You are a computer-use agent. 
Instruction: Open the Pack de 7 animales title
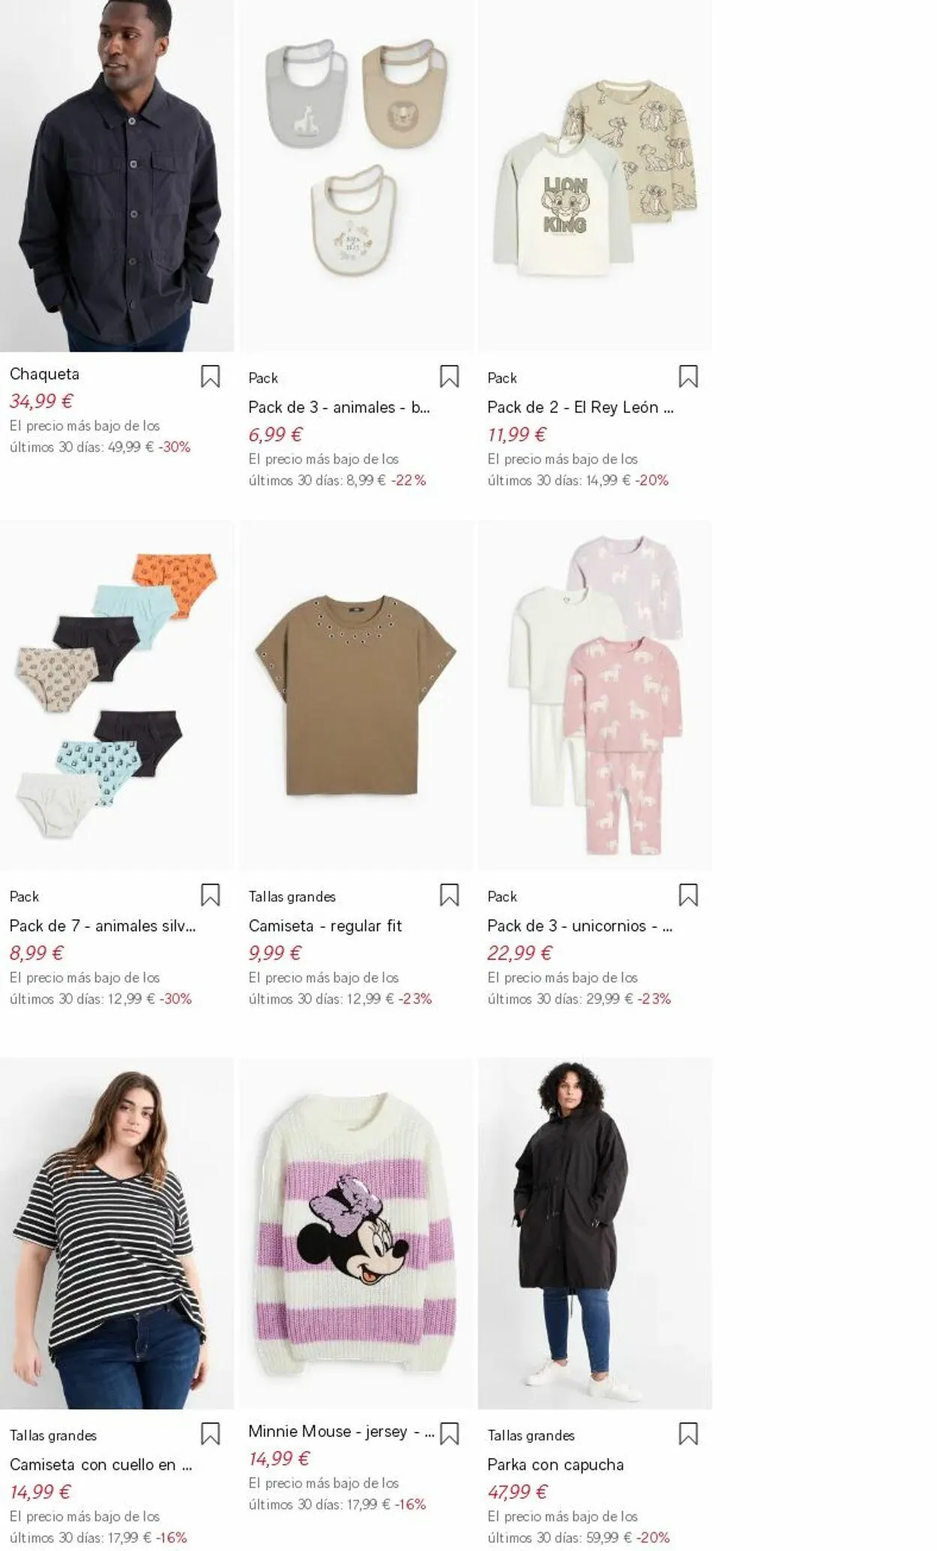coord(103,926)
